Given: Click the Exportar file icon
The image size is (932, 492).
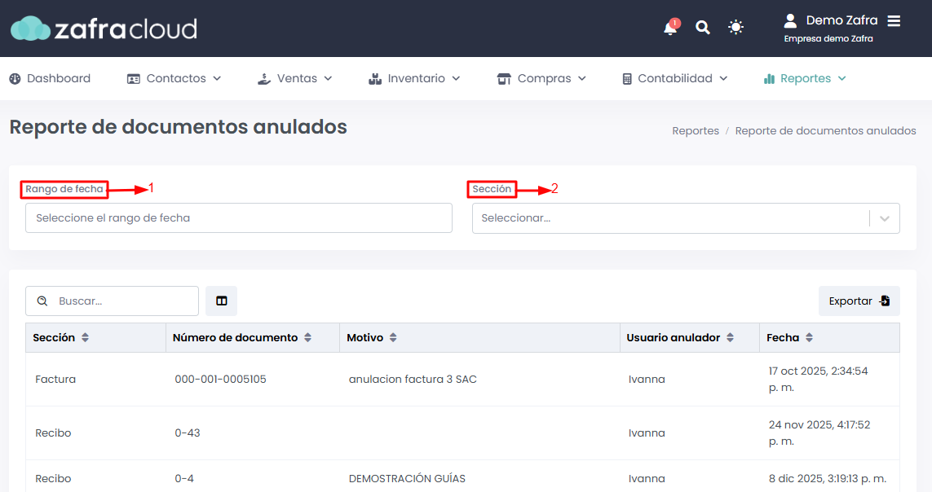Looking at the screenshot, I should coord(885,301).
